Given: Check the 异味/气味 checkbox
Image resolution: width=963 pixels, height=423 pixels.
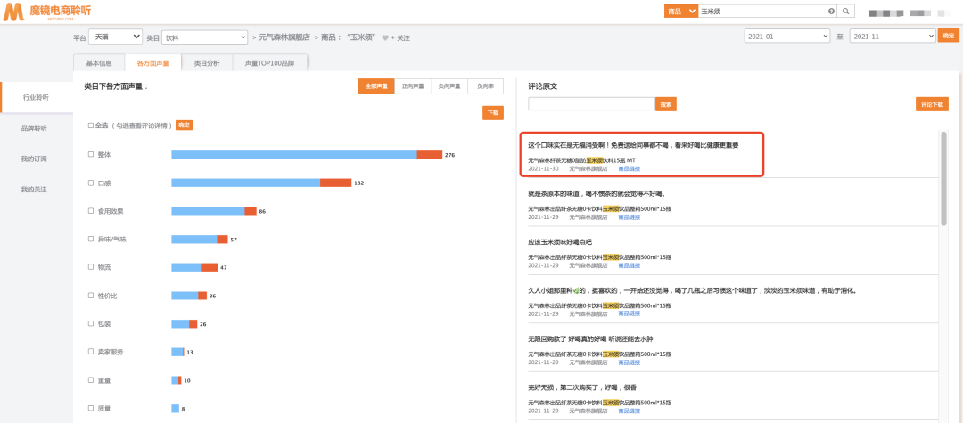Looking at the screenshot, I should click(91, 239).
